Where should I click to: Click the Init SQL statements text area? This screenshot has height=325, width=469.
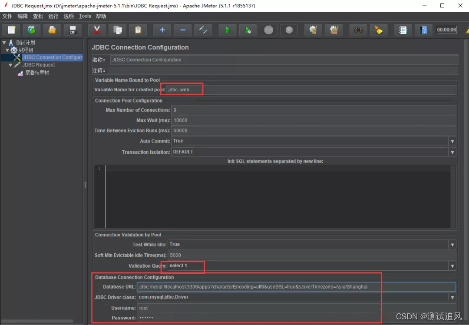tap(278, 197)
